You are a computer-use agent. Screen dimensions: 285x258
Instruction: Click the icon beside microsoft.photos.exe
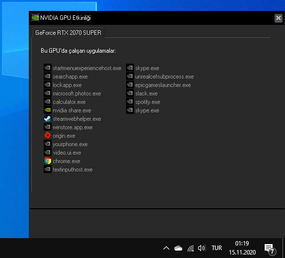pyautogui.click(x=48, y=93)
